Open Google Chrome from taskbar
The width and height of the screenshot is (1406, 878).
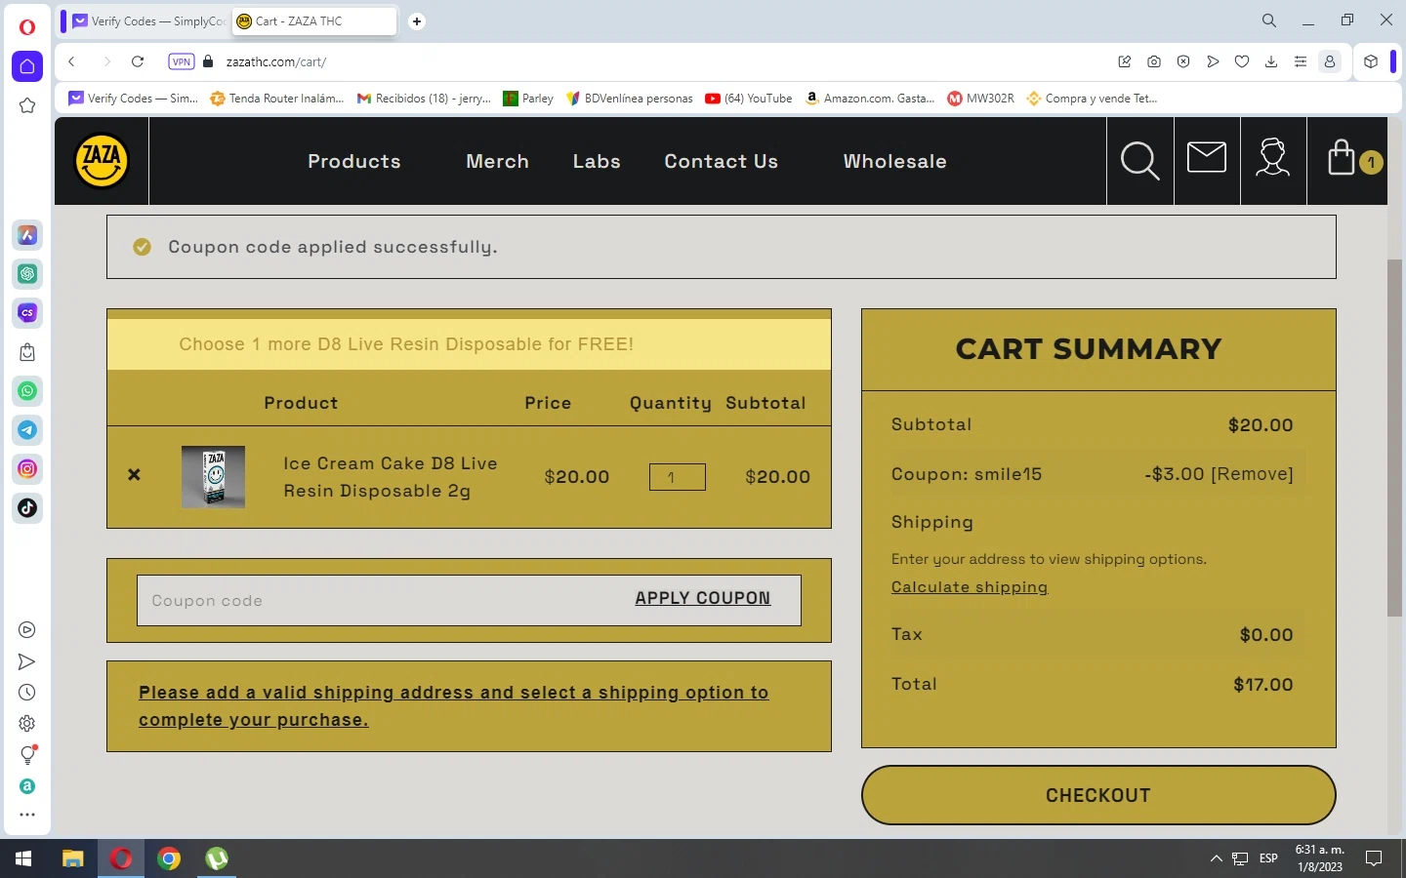[169, 858]
